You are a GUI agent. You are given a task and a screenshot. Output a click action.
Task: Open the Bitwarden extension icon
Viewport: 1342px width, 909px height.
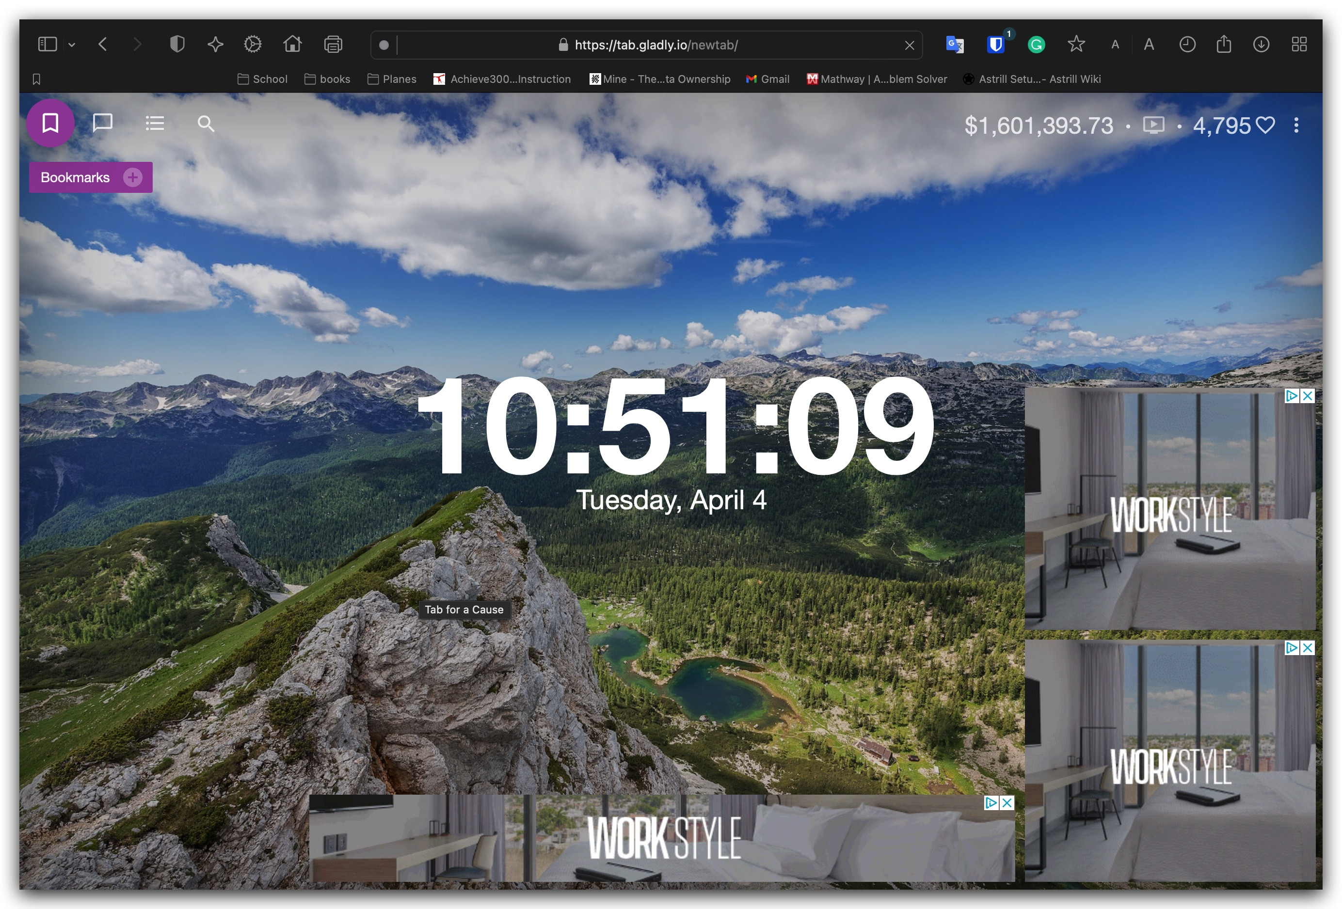995,45
